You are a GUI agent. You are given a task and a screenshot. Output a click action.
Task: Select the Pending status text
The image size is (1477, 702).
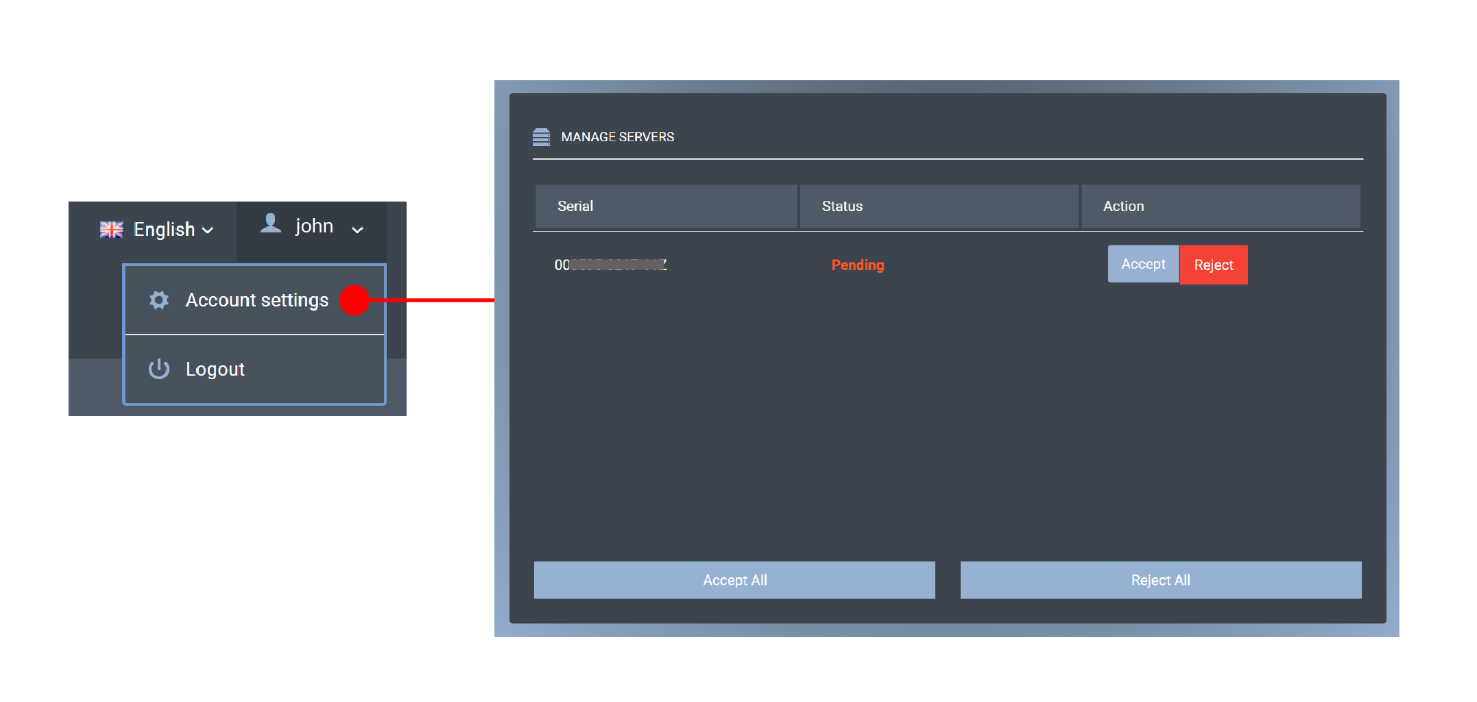click(x=857, y=265)
